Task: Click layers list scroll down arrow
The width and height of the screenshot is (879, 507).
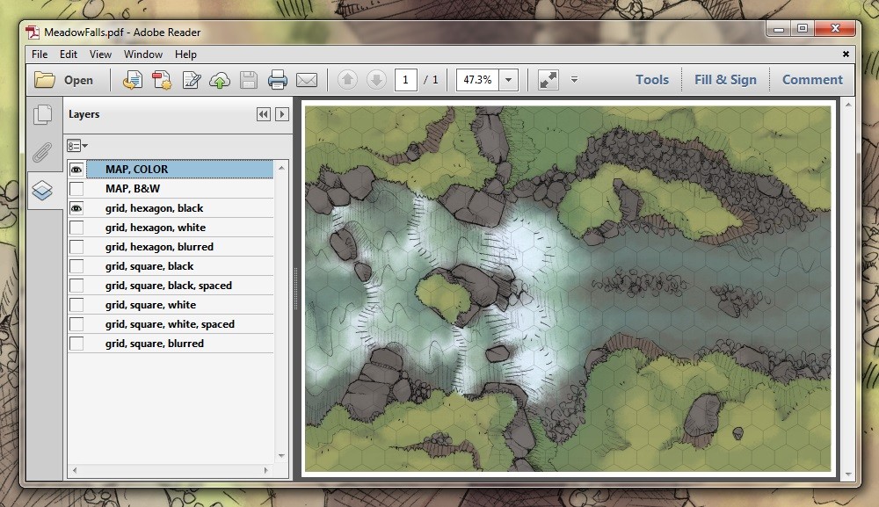Action: point(281,456)
